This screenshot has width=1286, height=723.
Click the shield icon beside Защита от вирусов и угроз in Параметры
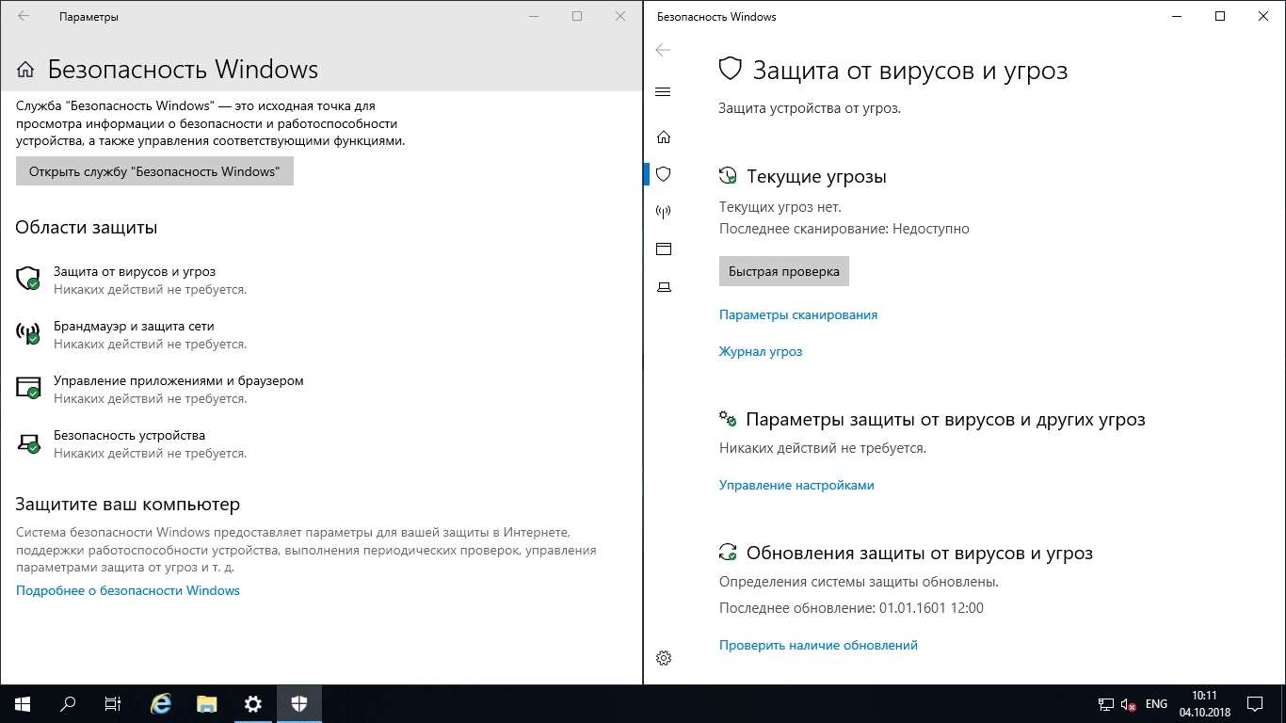[x=28, y=278]
